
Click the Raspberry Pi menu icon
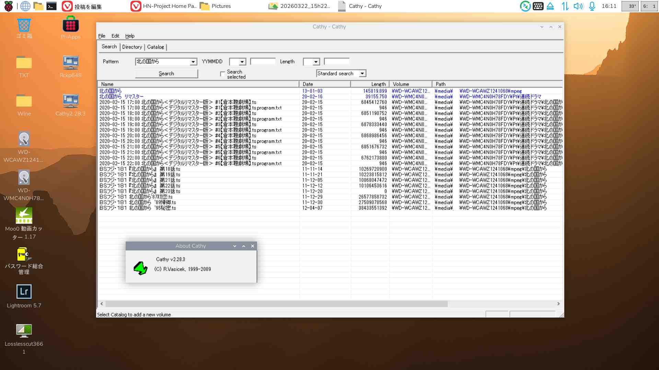click(x=8, y=6)
